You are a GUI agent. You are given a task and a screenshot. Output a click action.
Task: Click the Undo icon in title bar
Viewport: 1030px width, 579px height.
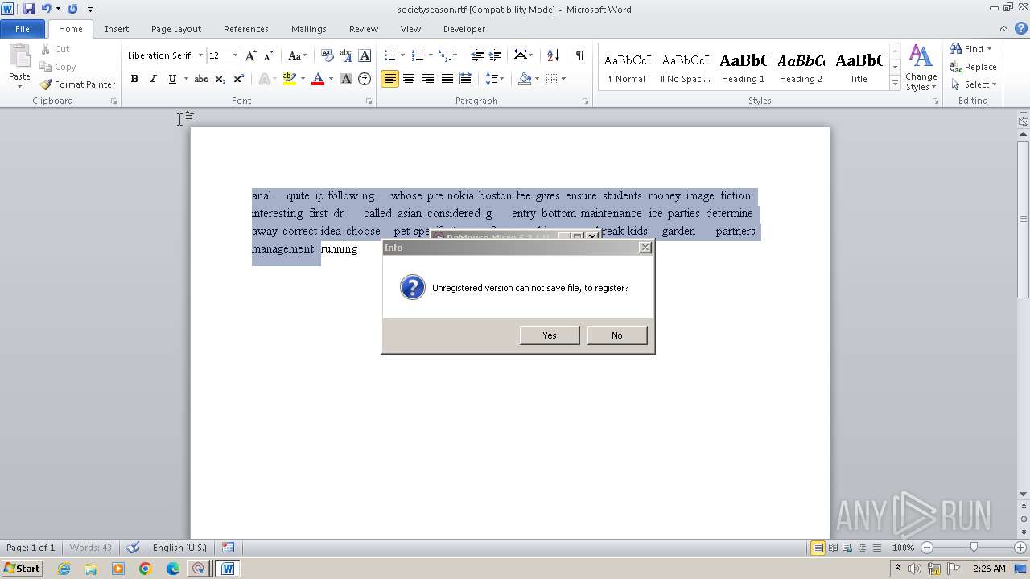(x=46, y=9)
